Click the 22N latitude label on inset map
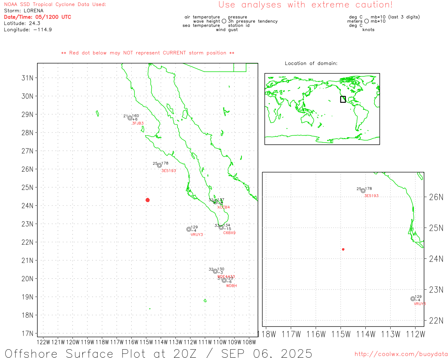Screen dimensions: 448x358 [x=436, y=321]
